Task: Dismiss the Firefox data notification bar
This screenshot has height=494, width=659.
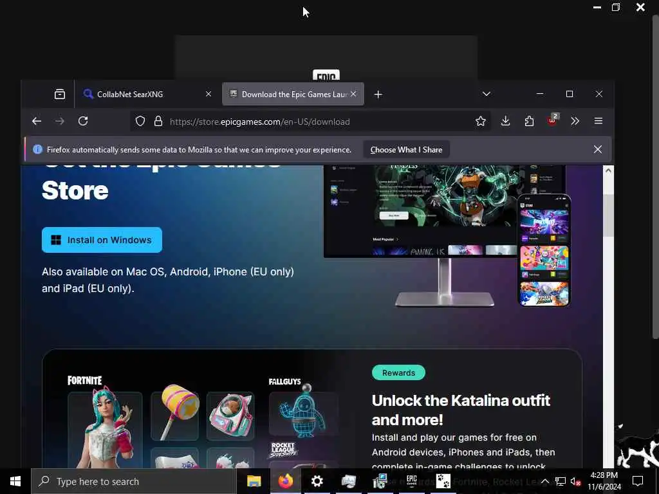Action: click(x=598, y=149)
